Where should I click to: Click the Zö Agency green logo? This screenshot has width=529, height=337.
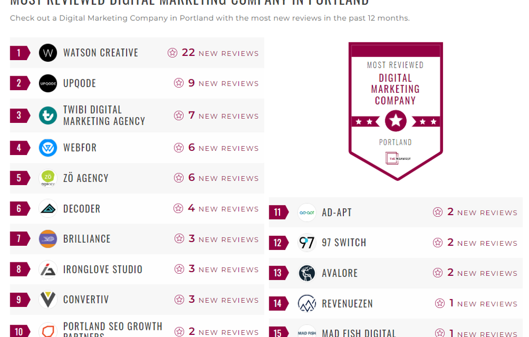point(48,178)
